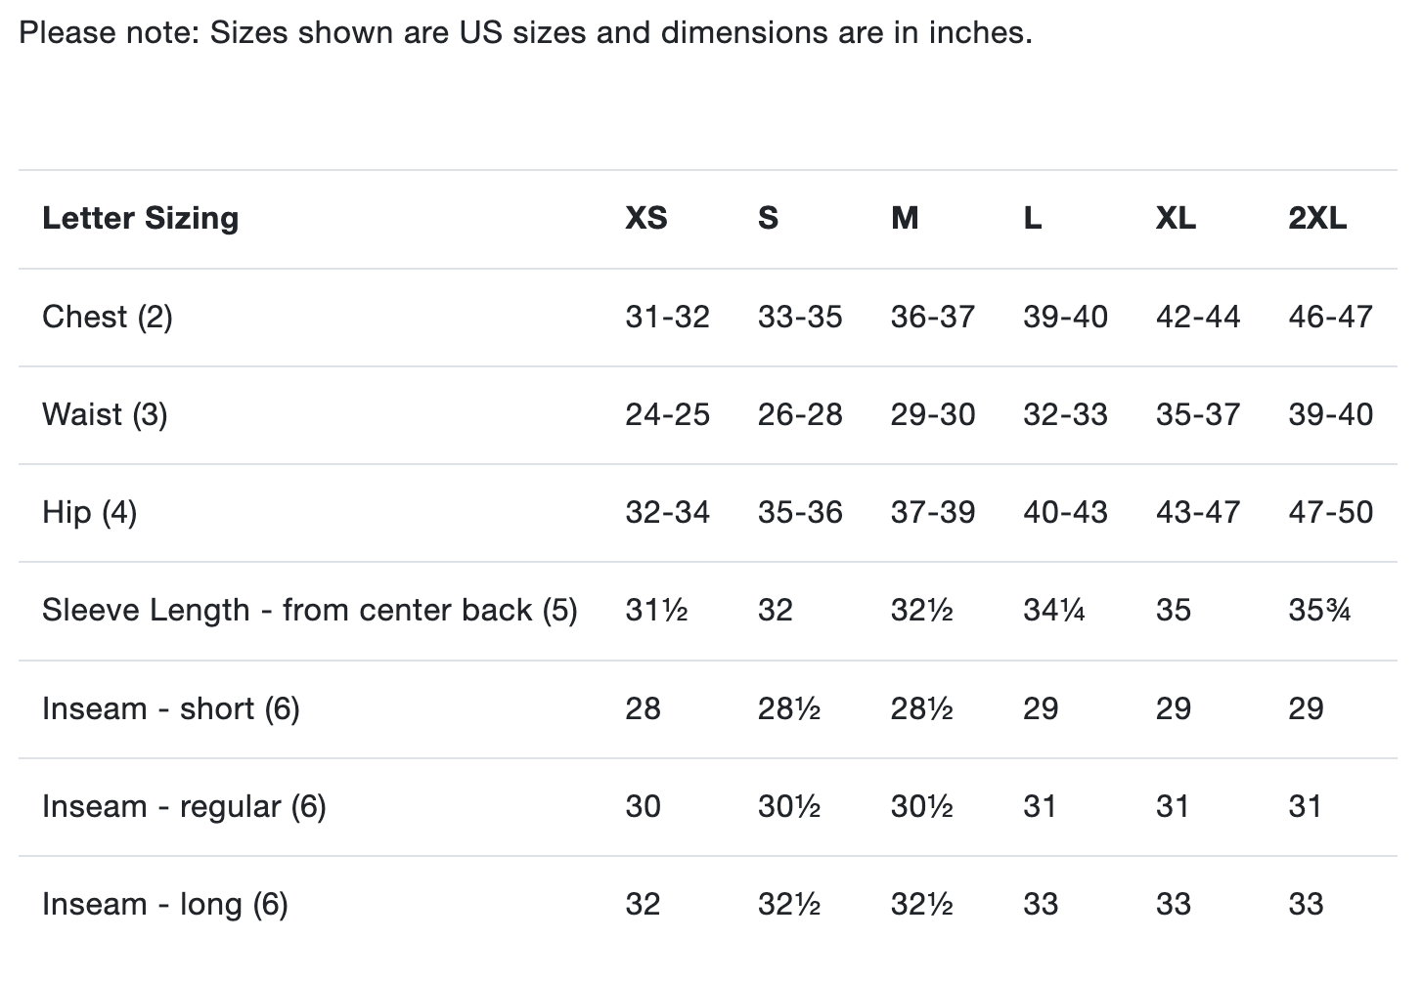Click the Chest (2) row label

pos(107,317)
